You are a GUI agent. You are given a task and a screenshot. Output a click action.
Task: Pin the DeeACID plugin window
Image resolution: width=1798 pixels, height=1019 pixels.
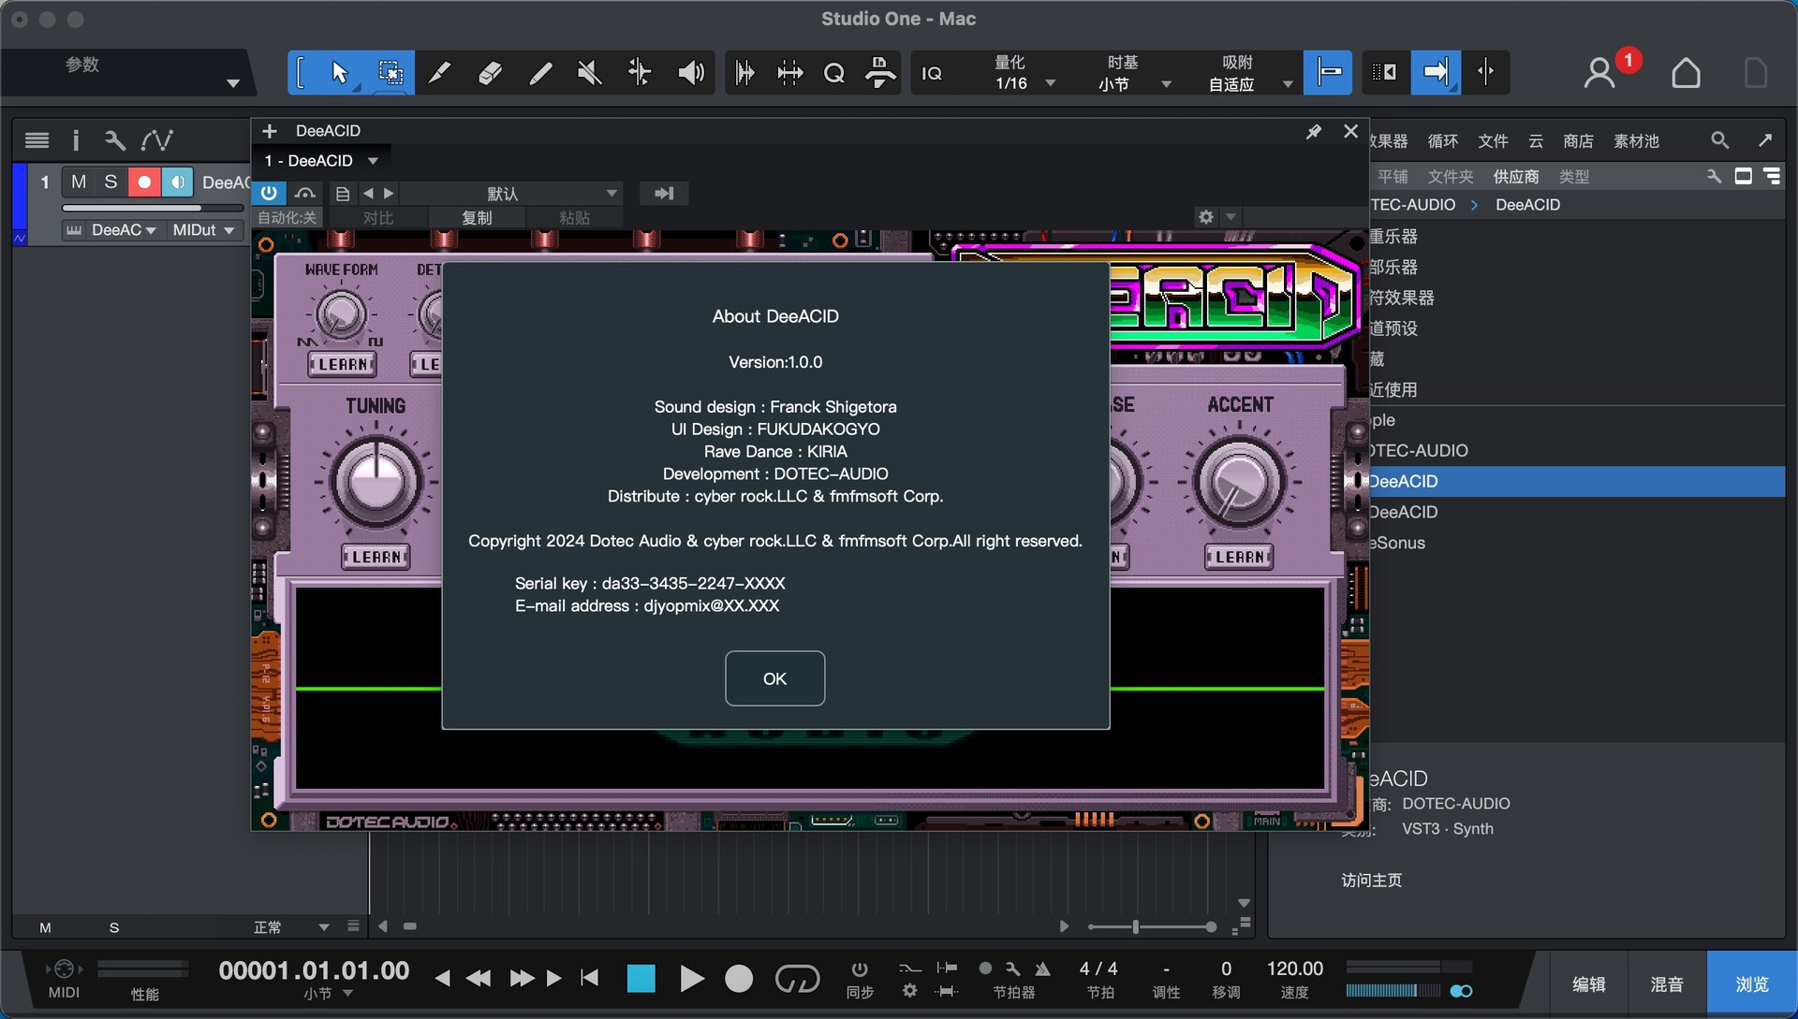1313,132
